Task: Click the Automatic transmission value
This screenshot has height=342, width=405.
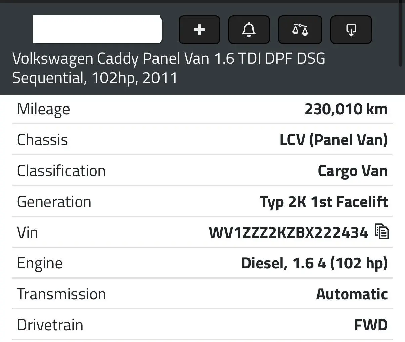Action: click(x=352, y=294)
